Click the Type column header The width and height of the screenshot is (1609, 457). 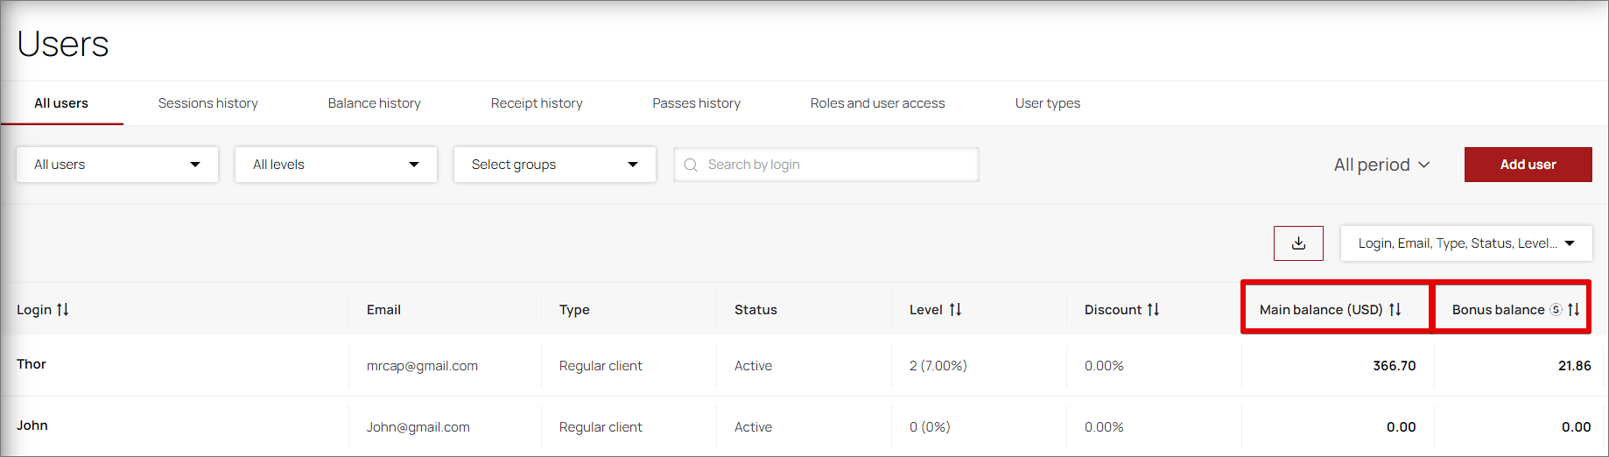point(574,310)
